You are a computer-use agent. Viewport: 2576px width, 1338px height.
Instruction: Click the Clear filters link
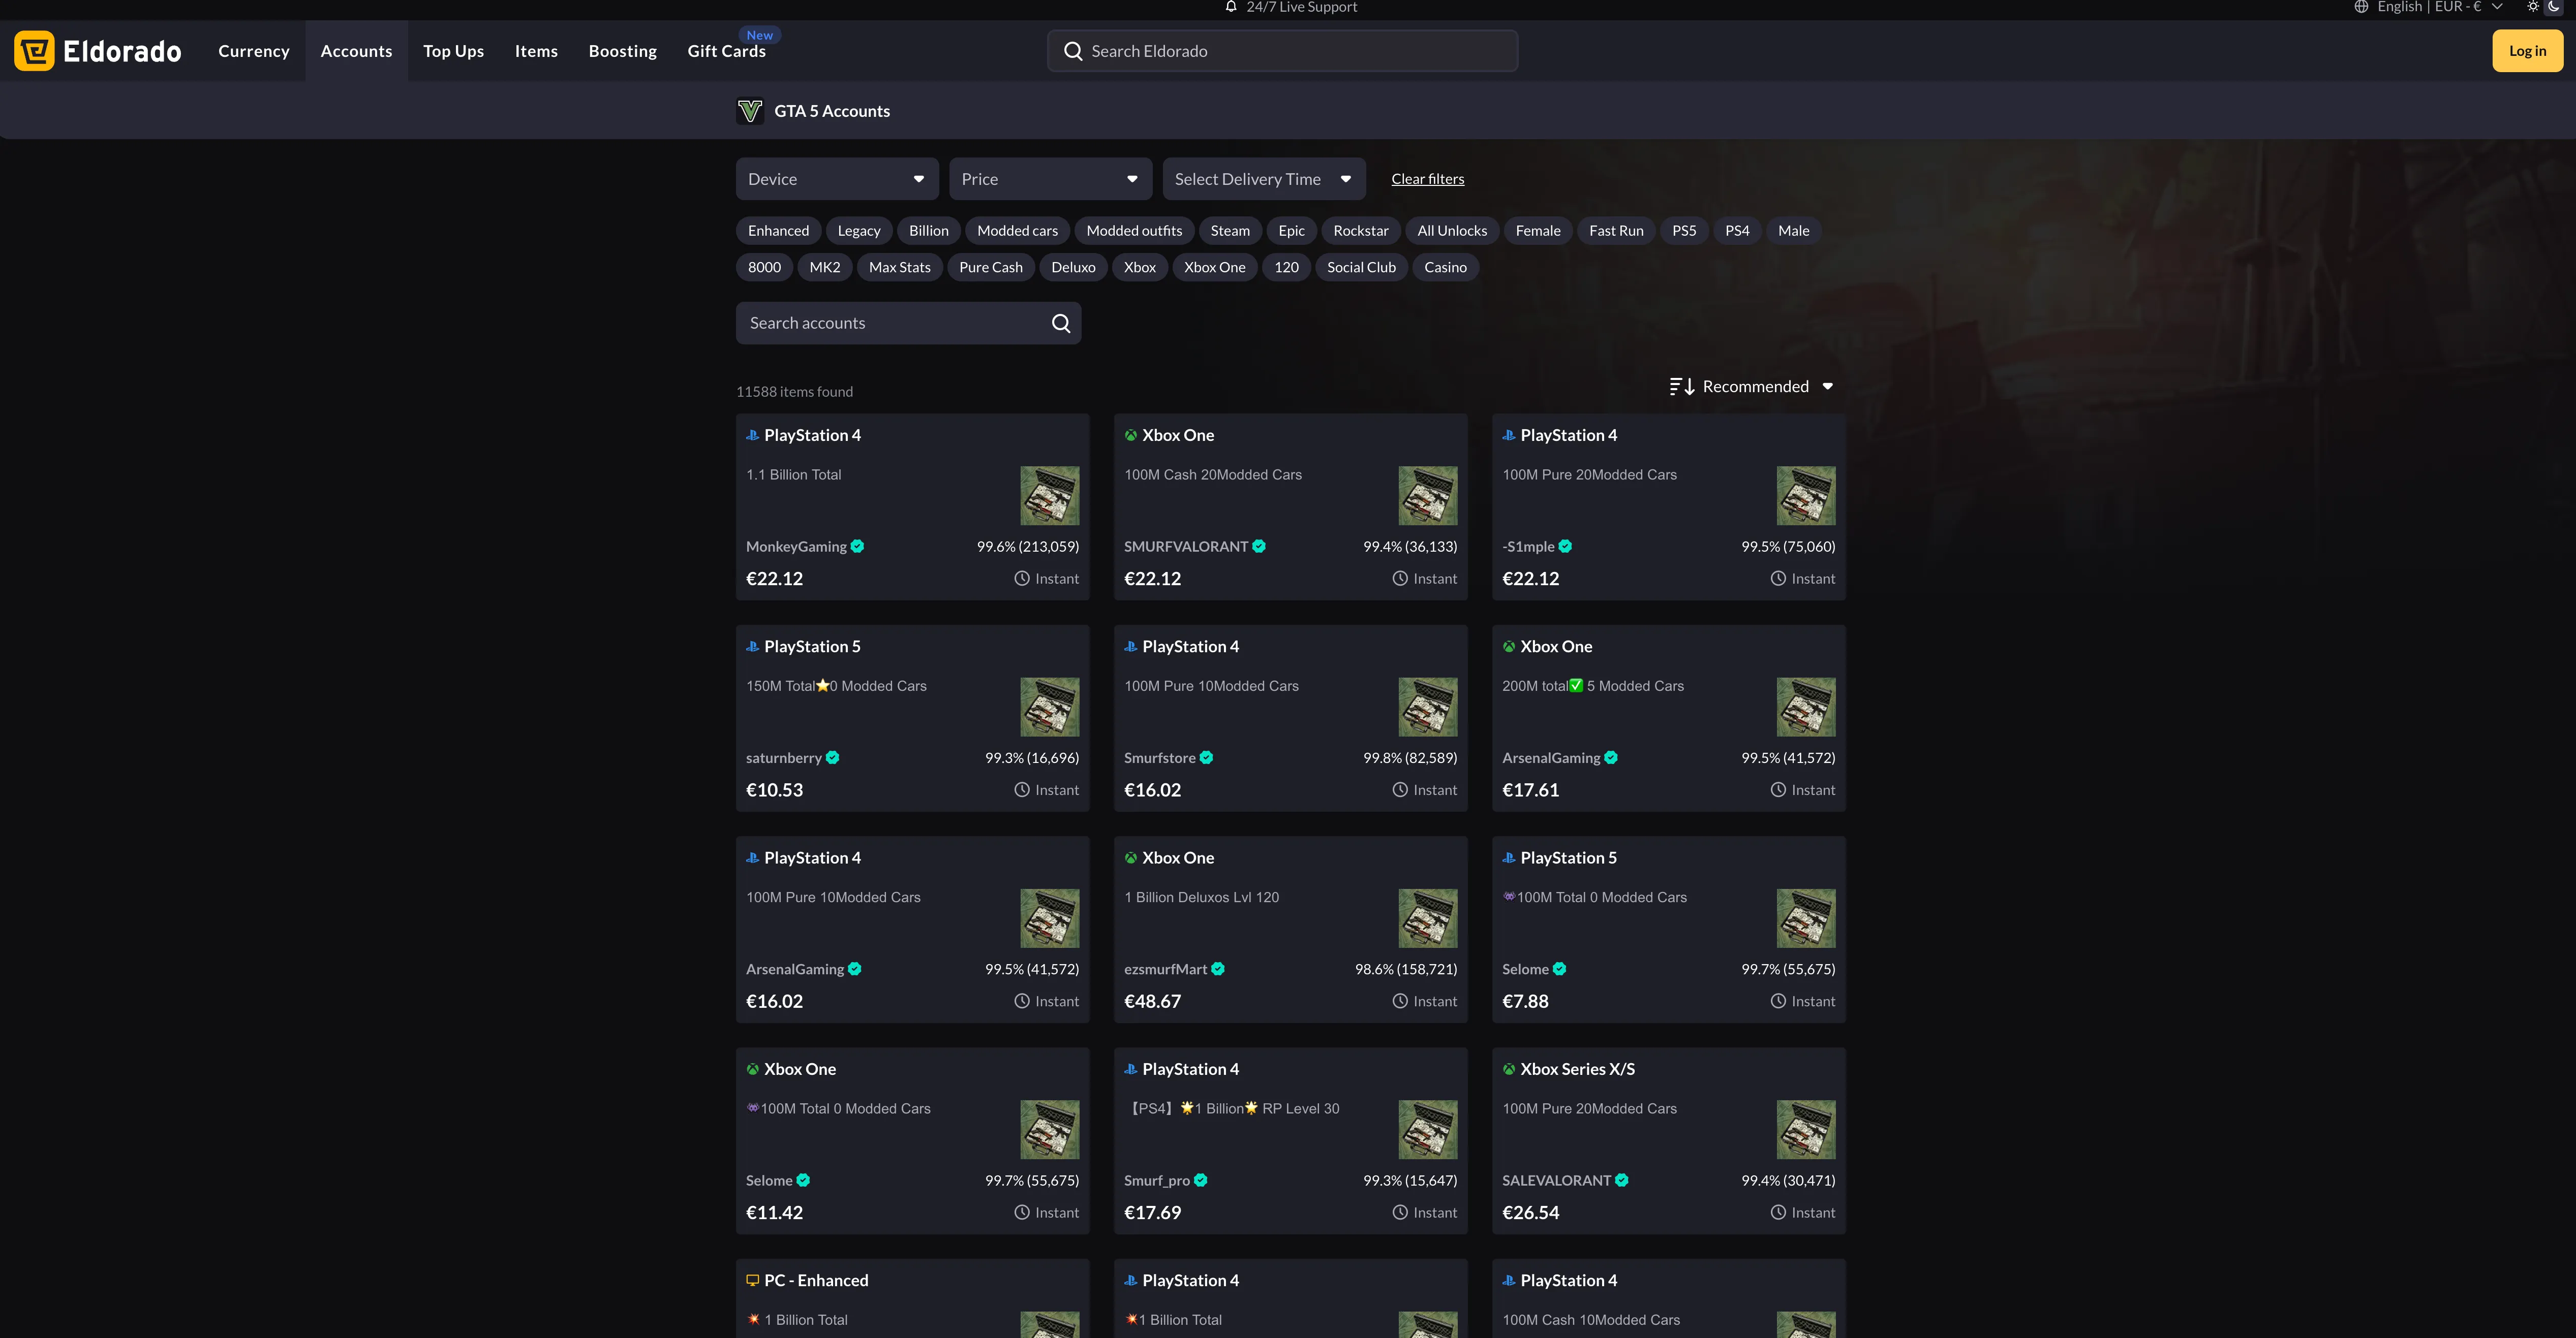click(1427, 179)
